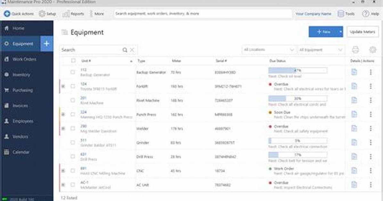Image resolution: width=383 pixels, height=201 pixels.
Task: Open the Reports chart icon
Action: 66,14
